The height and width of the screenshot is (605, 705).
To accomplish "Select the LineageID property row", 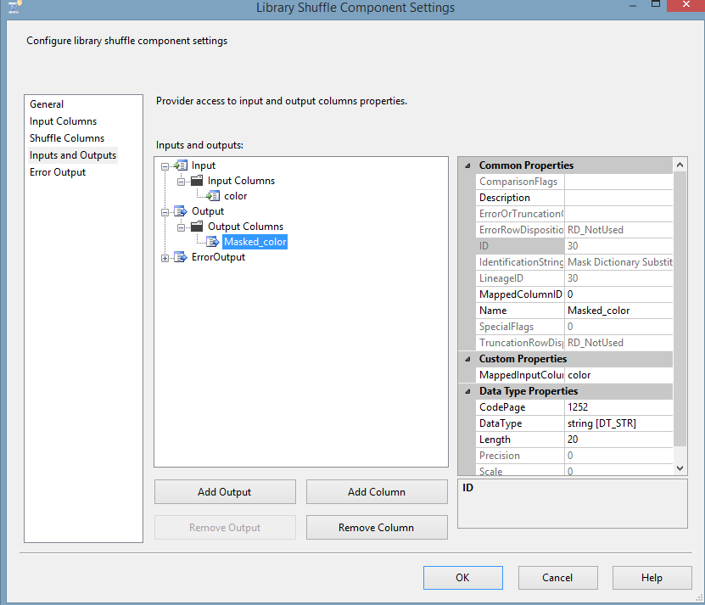I will pos(574,278).
